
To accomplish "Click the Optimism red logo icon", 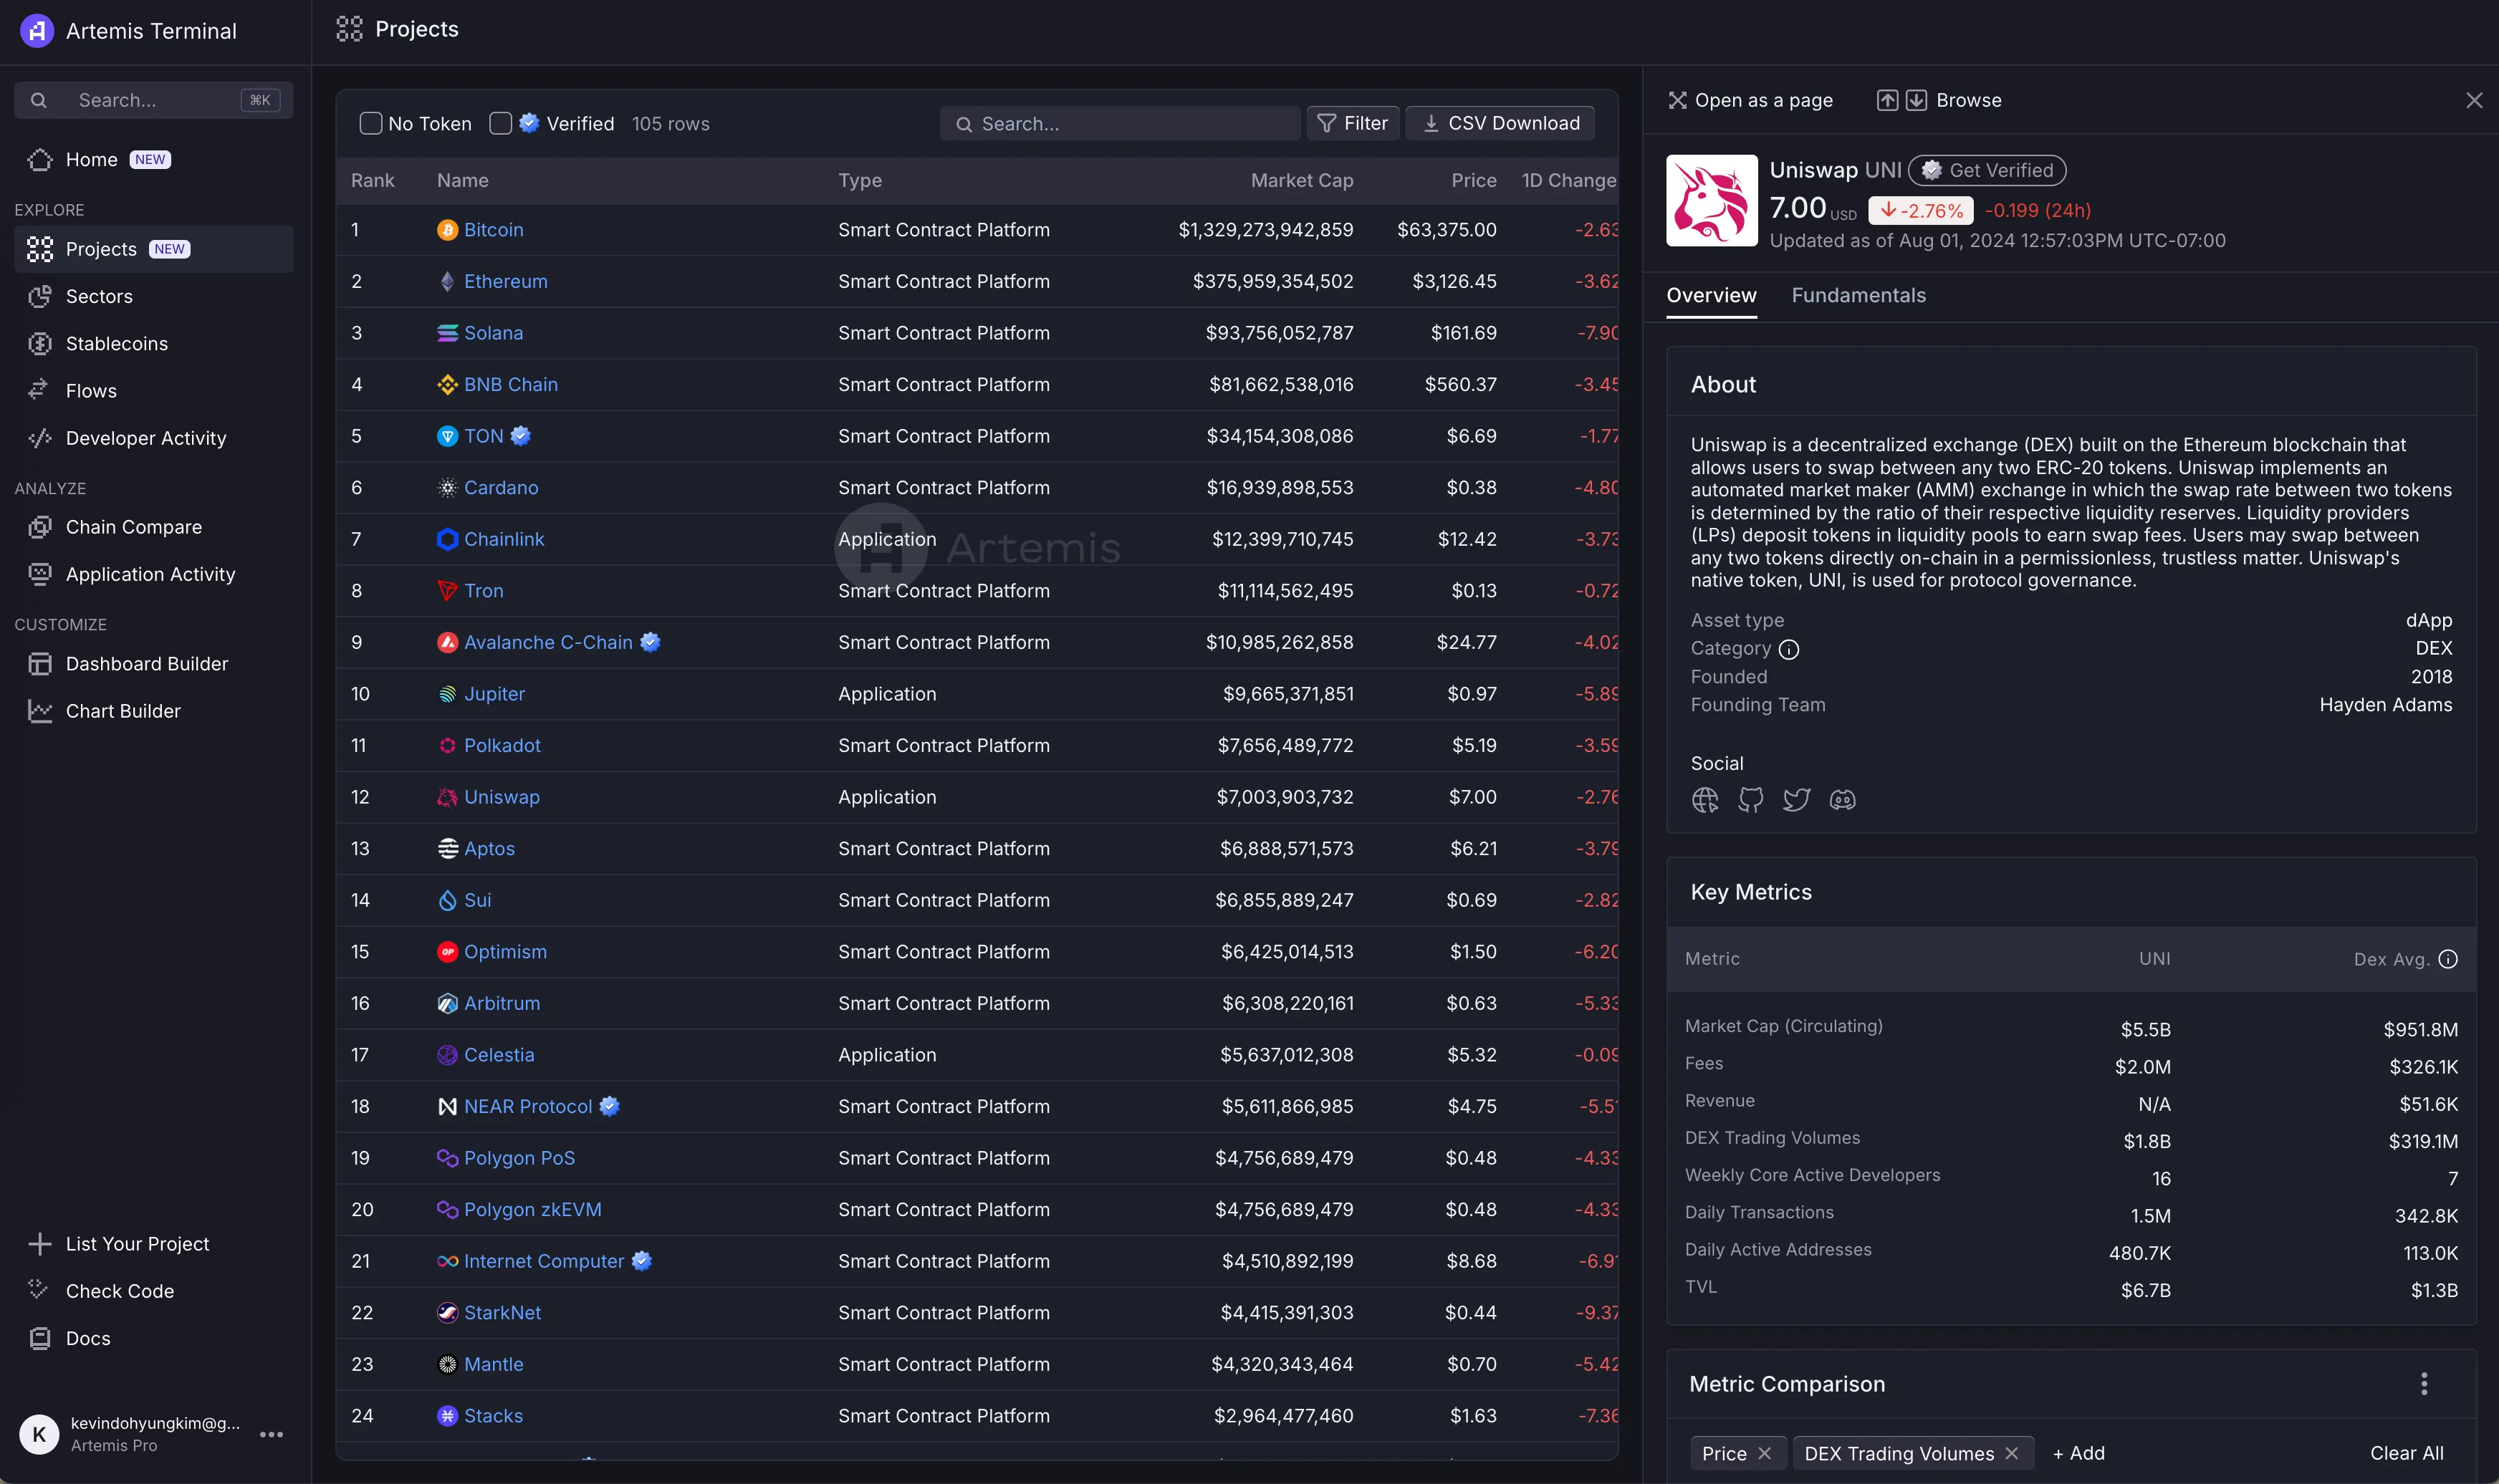I will [x=448, y=952].
